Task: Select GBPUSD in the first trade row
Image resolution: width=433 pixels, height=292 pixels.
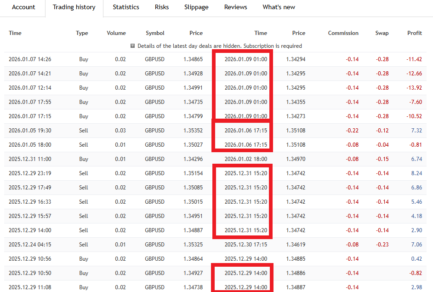Action: [155, 59]
